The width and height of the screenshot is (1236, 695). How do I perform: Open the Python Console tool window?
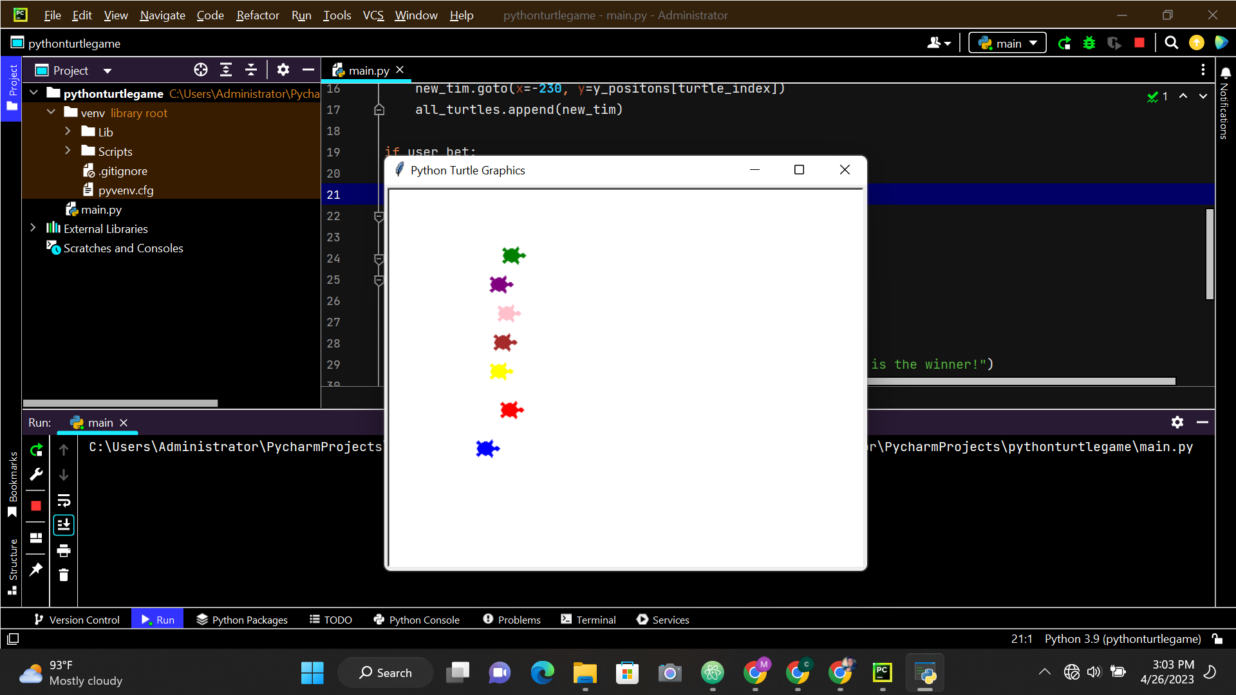pyautogui.click(x=417, y=620)
